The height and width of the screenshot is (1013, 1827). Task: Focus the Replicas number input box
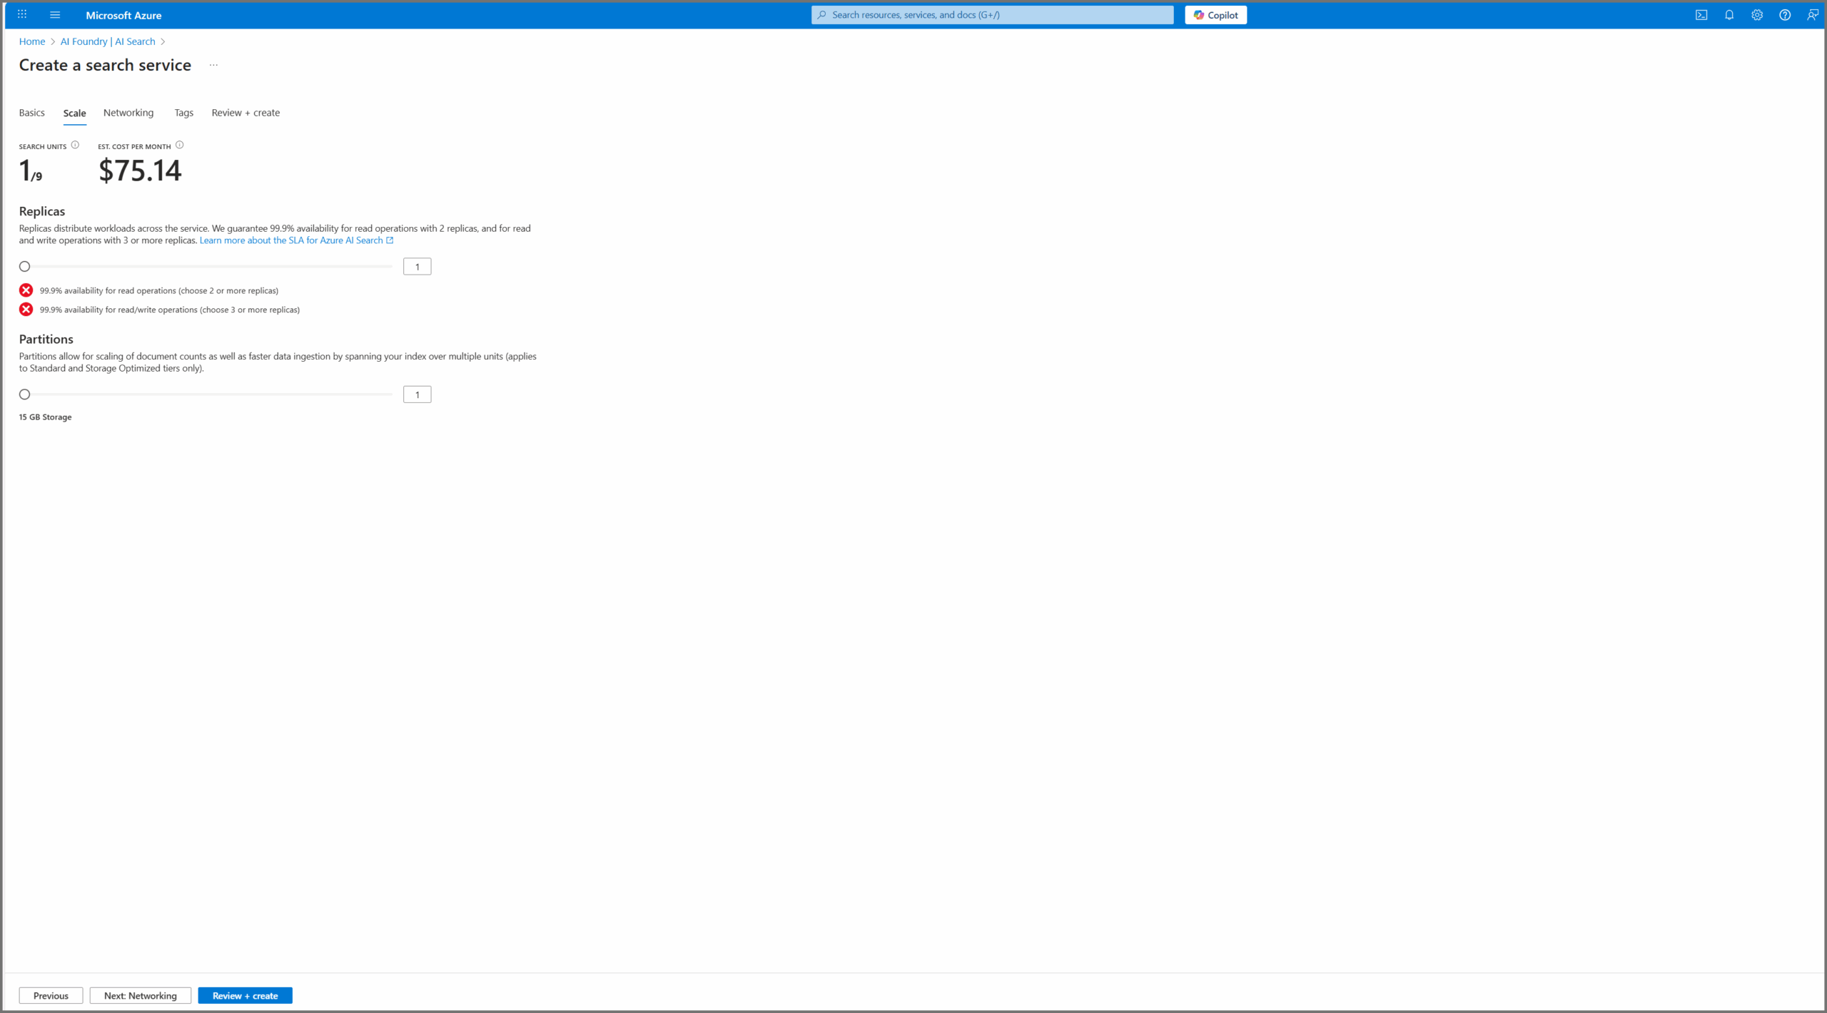[x=417, y=266]
